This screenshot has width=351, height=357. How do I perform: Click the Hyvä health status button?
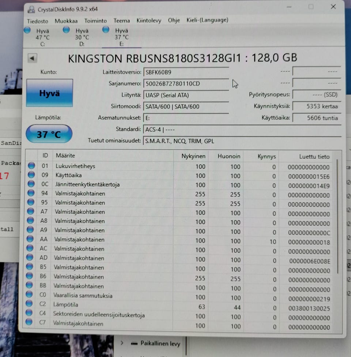click(x=50, y=93)
